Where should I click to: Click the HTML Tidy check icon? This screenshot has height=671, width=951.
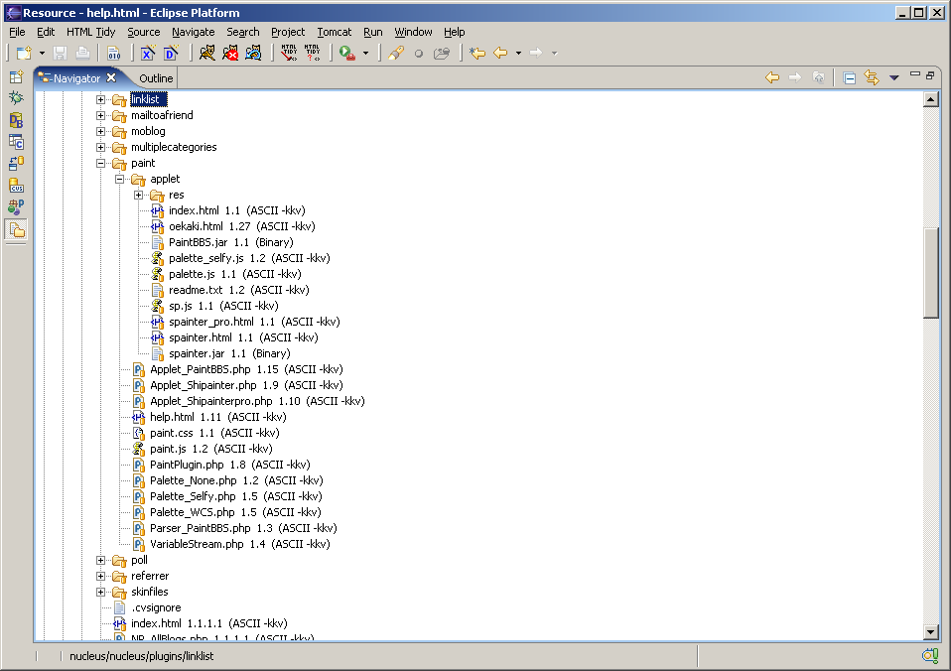[x=313, y=54]
